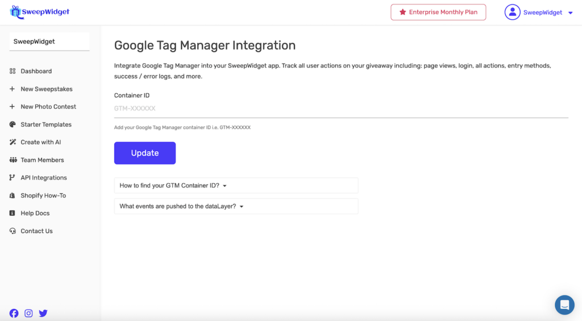
Task: Go to New Sweepstakes
Action: 46,89
